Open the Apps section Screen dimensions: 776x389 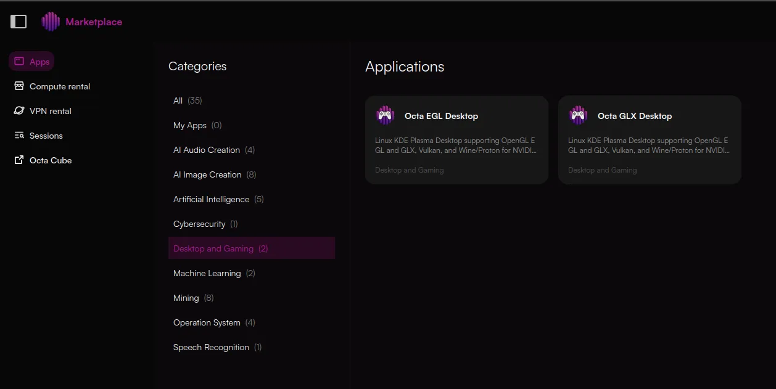31,62
